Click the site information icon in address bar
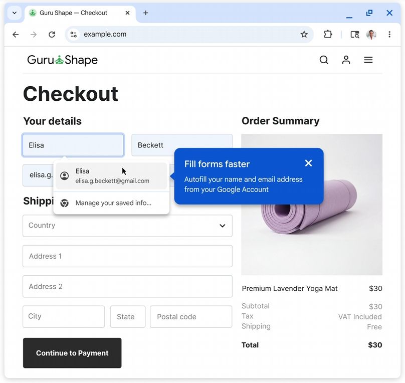Viewport: 405px width, 383px height. tap(74, 35)
